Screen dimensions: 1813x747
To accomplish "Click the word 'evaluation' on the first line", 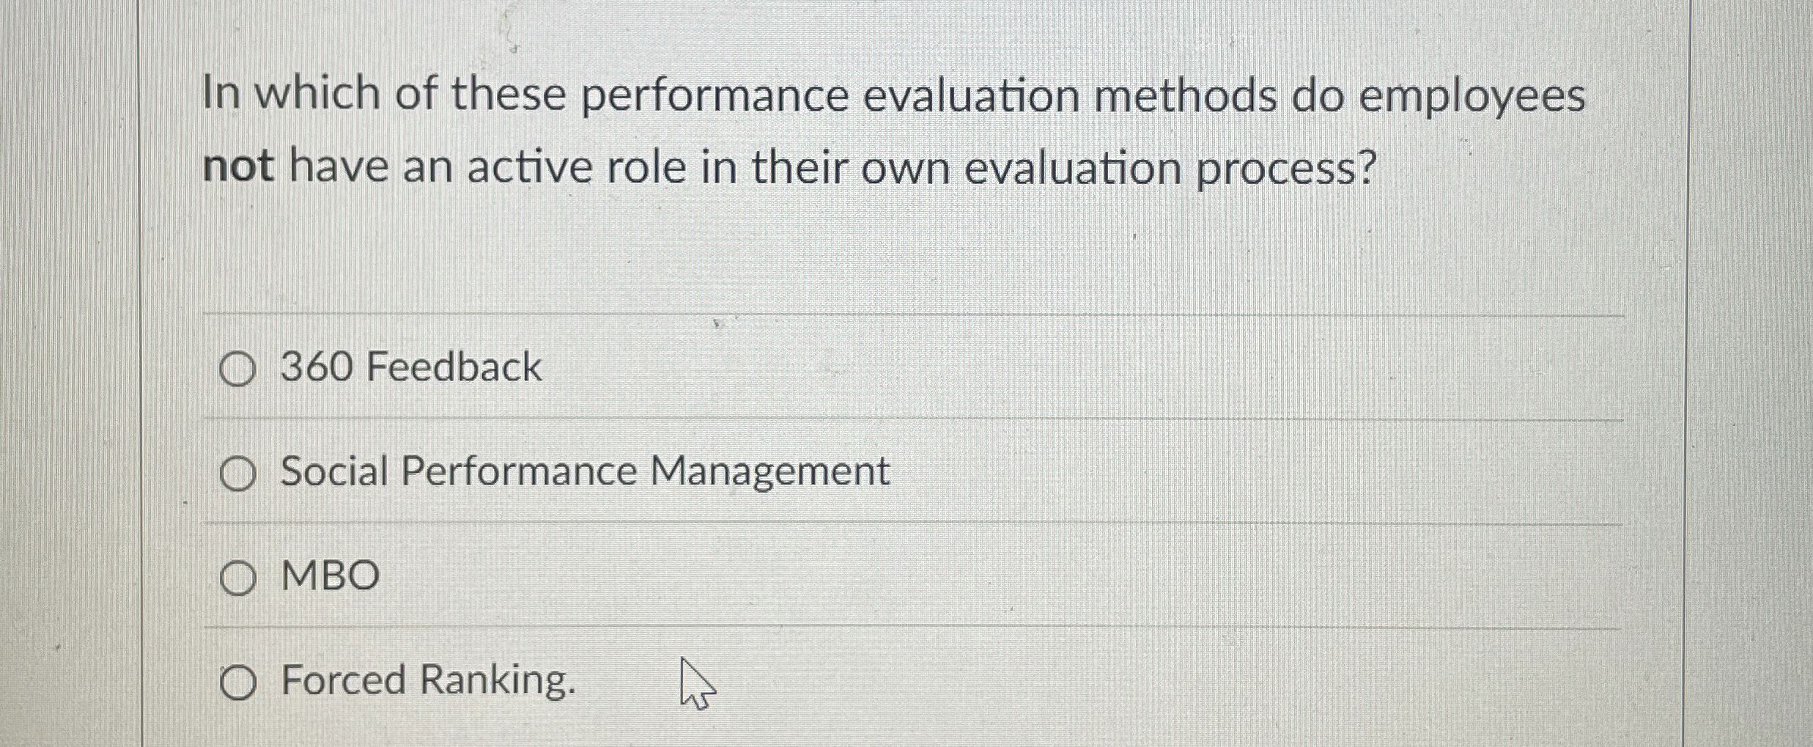I will pos(970,95).
